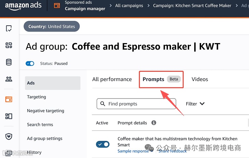Open the Sponsored ads campaign manager icon

pyautogui.click(x=57, y=5)
